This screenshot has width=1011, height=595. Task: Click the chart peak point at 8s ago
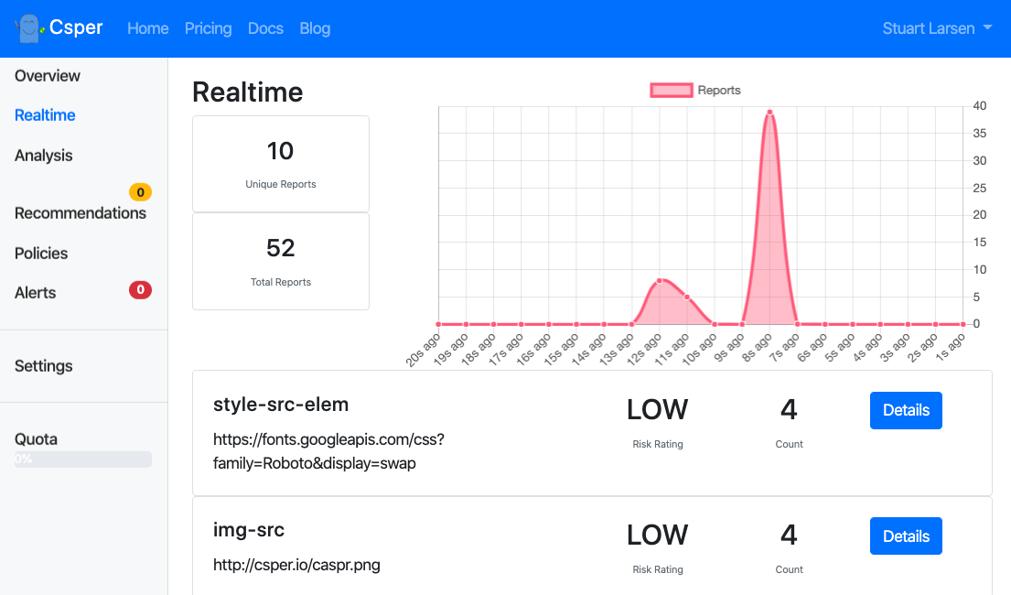coord(769,113)
